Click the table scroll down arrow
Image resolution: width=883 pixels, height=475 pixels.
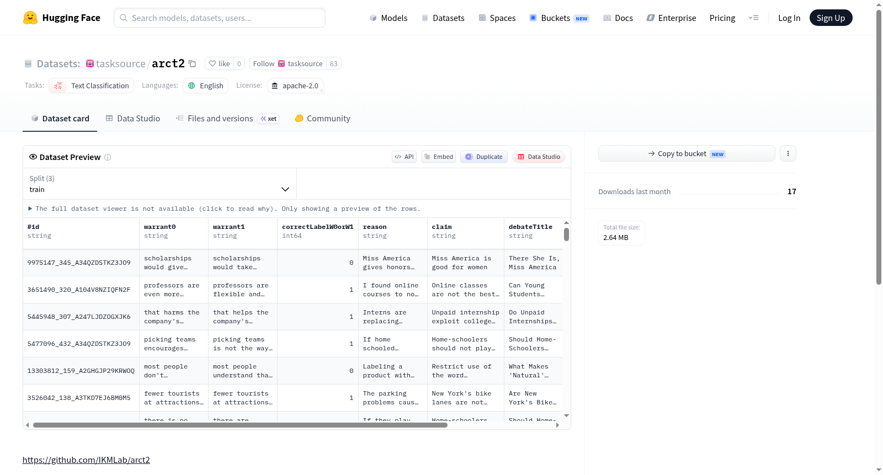[x=566, y=415]
